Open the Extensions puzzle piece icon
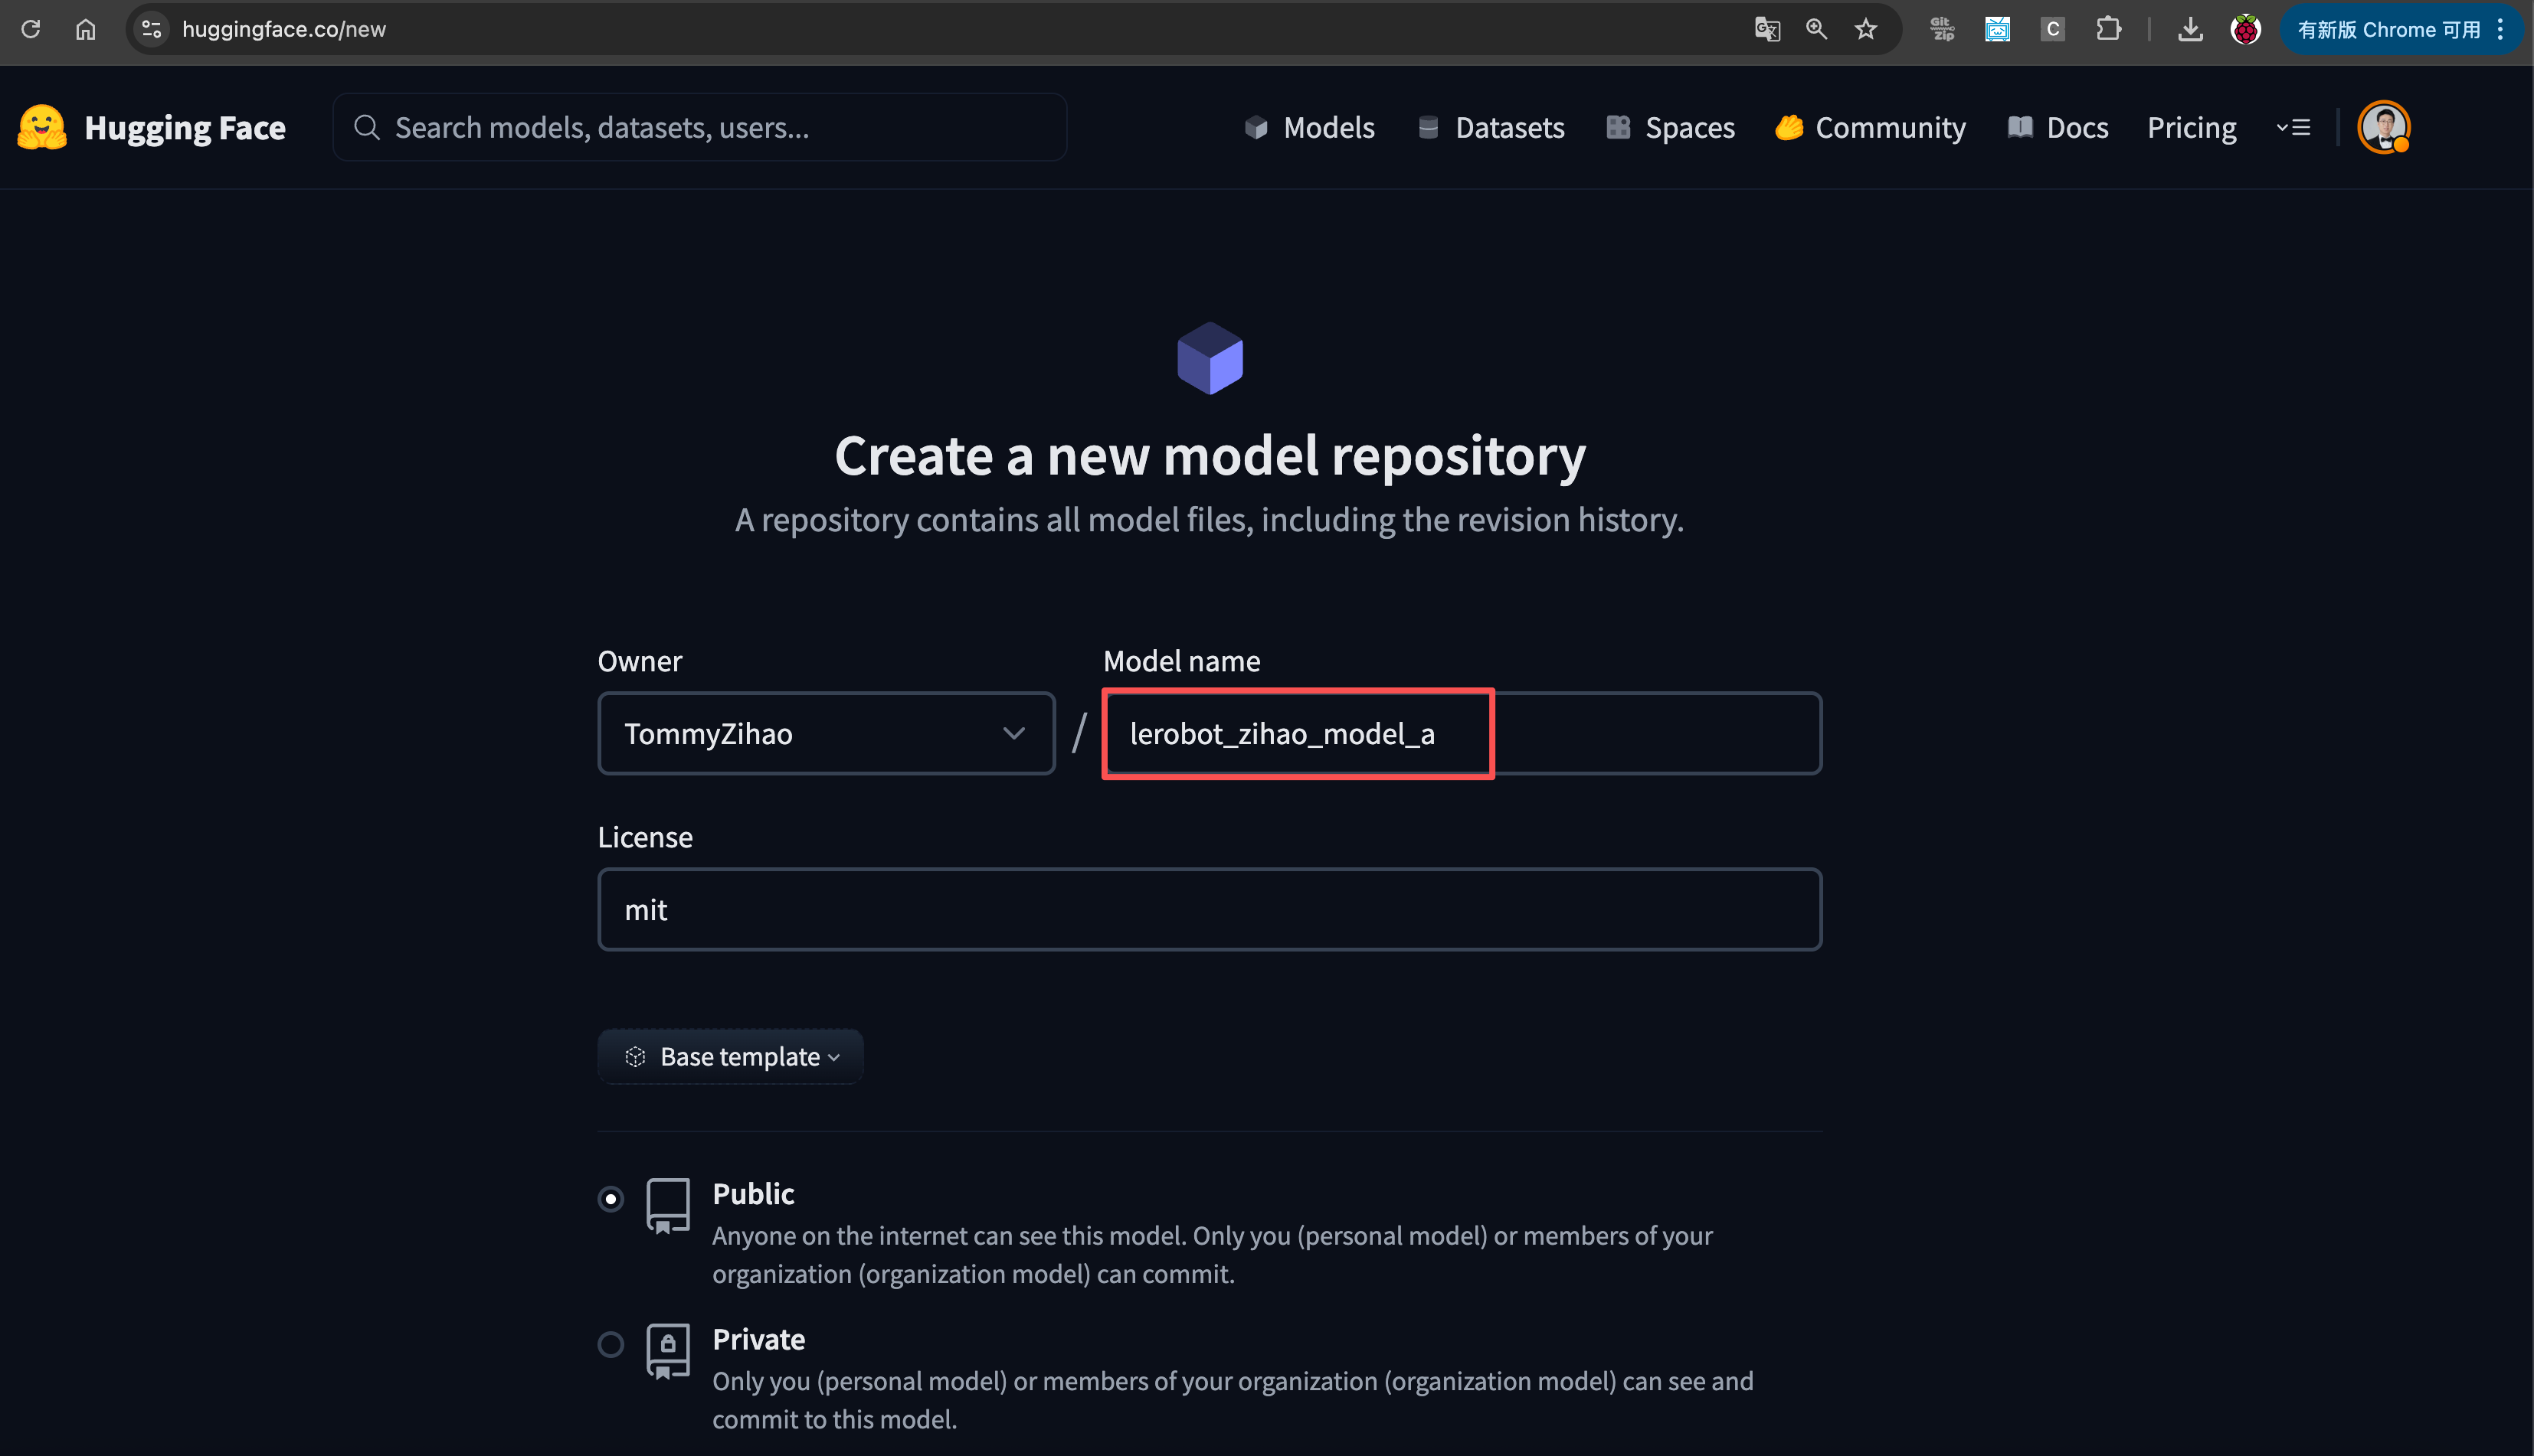2534x1456 pixels. pyautogui.click(x=2109, y=29)
